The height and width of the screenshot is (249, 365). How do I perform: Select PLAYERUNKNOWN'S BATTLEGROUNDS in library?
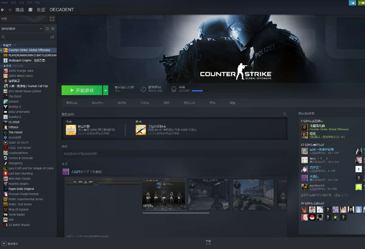[32, 55]
